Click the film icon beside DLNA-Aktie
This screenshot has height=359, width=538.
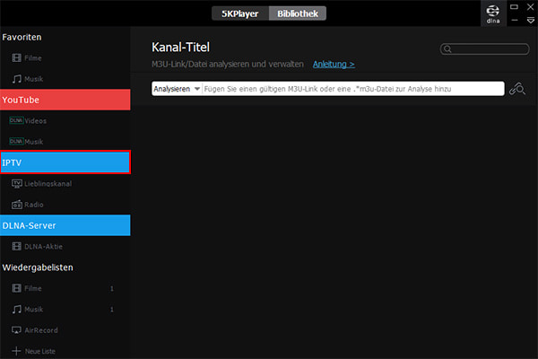[x=16, y=246]
